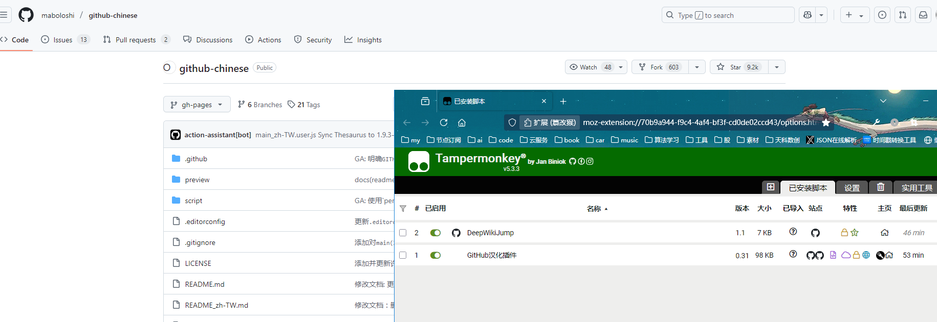
Task: List all Firefox tabs with chevron
Action: pyautogui.click(x=883, y=101)
